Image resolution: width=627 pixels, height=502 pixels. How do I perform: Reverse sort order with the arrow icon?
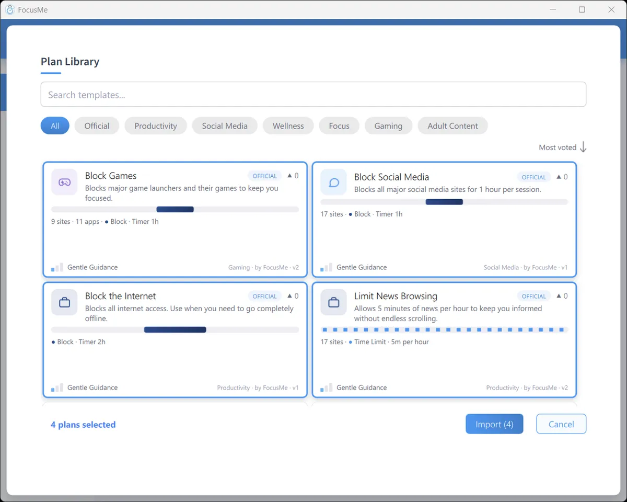583,147
